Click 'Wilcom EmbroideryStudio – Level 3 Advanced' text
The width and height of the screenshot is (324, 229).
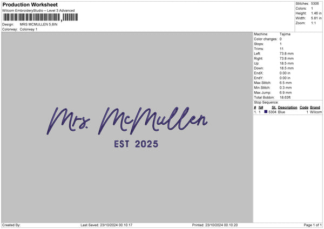click(x=38, y=11)
